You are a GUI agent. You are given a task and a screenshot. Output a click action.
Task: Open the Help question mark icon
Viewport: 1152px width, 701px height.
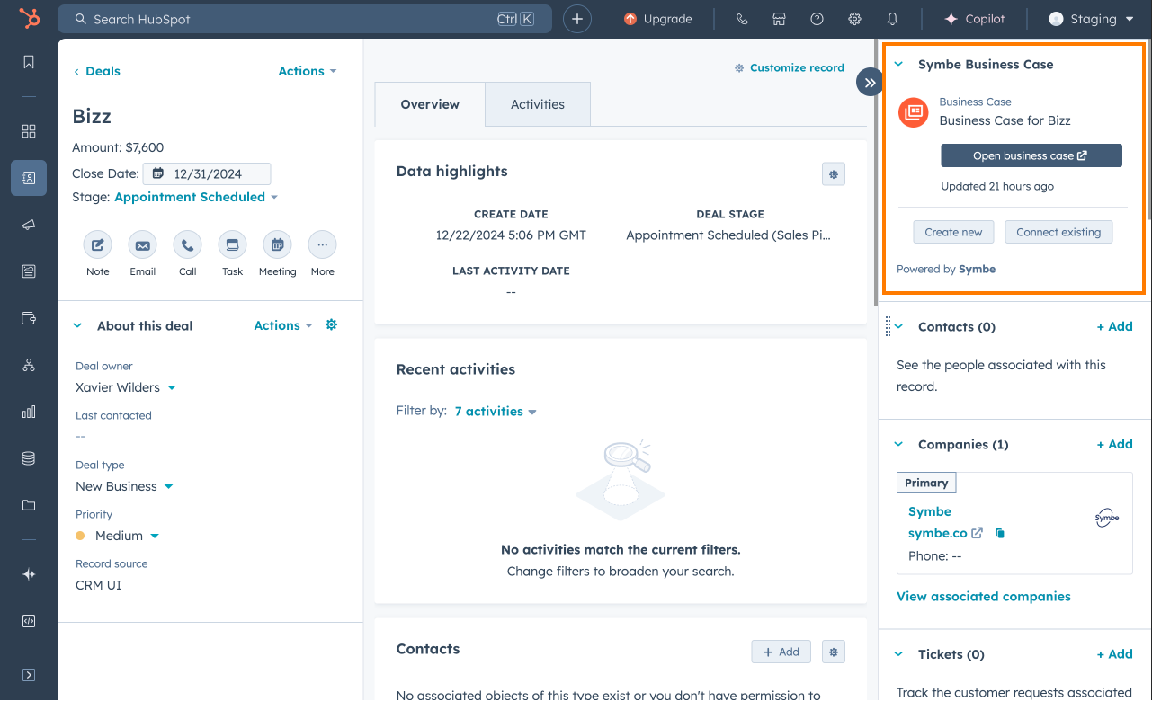817,19
